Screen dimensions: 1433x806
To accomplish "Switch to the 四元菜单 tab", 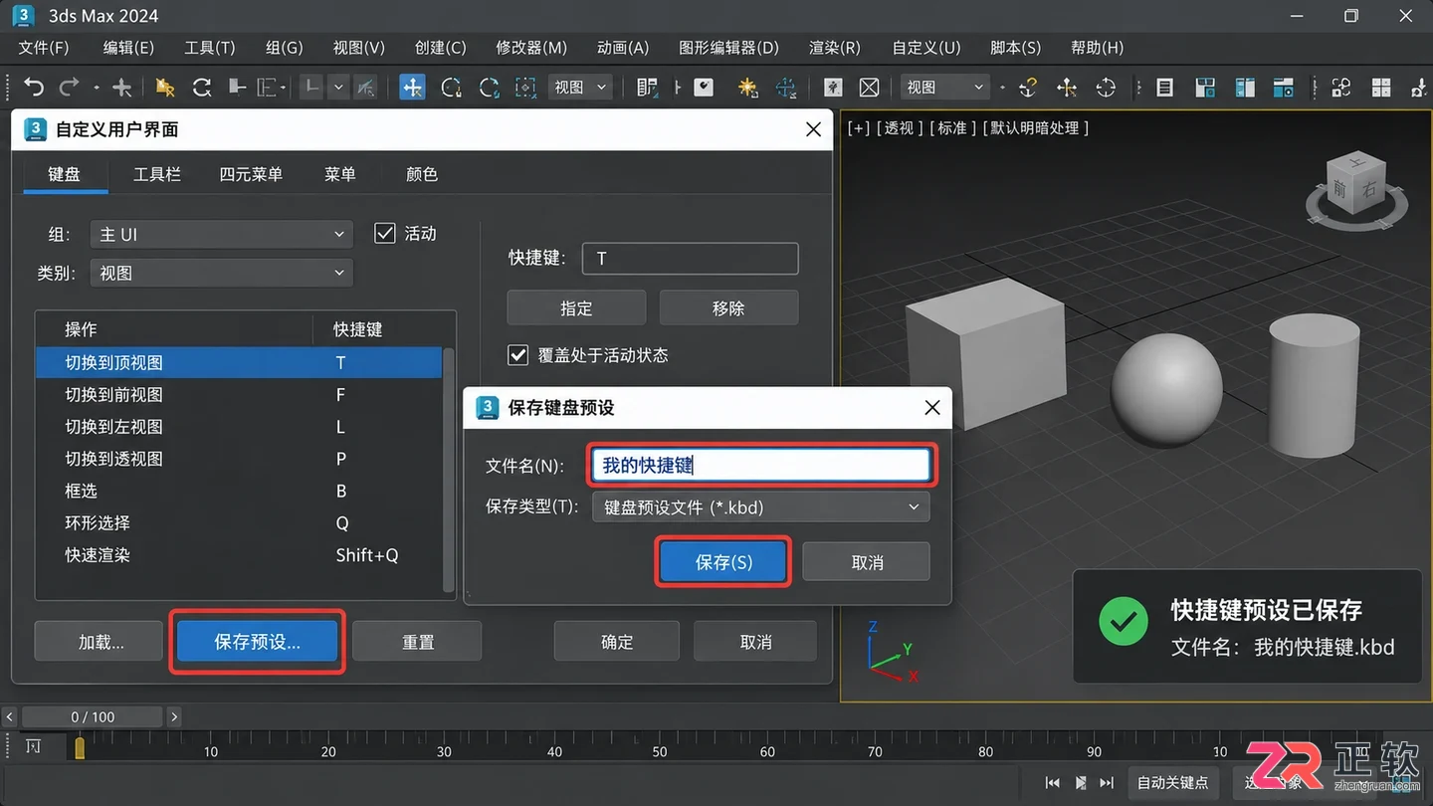I will click(251, 174).
